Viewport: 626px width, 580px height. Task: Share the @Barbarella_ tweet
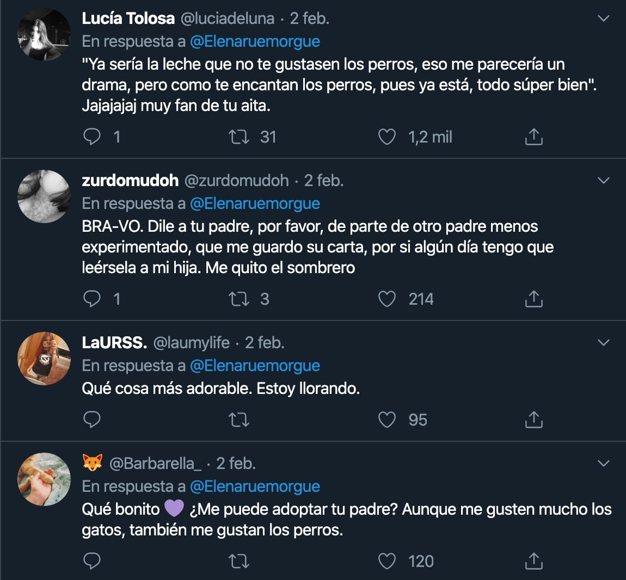coord(533,561)
